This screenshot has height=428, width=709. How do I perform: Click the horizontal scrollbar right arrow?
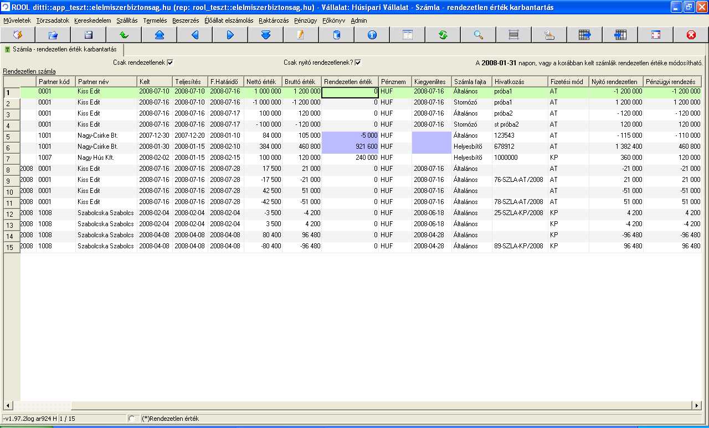(x=697, y=405)
